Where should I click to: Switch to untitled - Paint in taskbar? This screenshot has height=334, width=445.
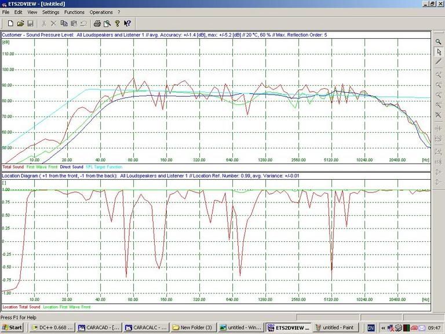pos(336,328)
